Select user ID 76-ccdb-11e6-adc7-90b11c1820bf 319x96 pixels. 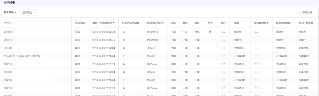point(22,56)
